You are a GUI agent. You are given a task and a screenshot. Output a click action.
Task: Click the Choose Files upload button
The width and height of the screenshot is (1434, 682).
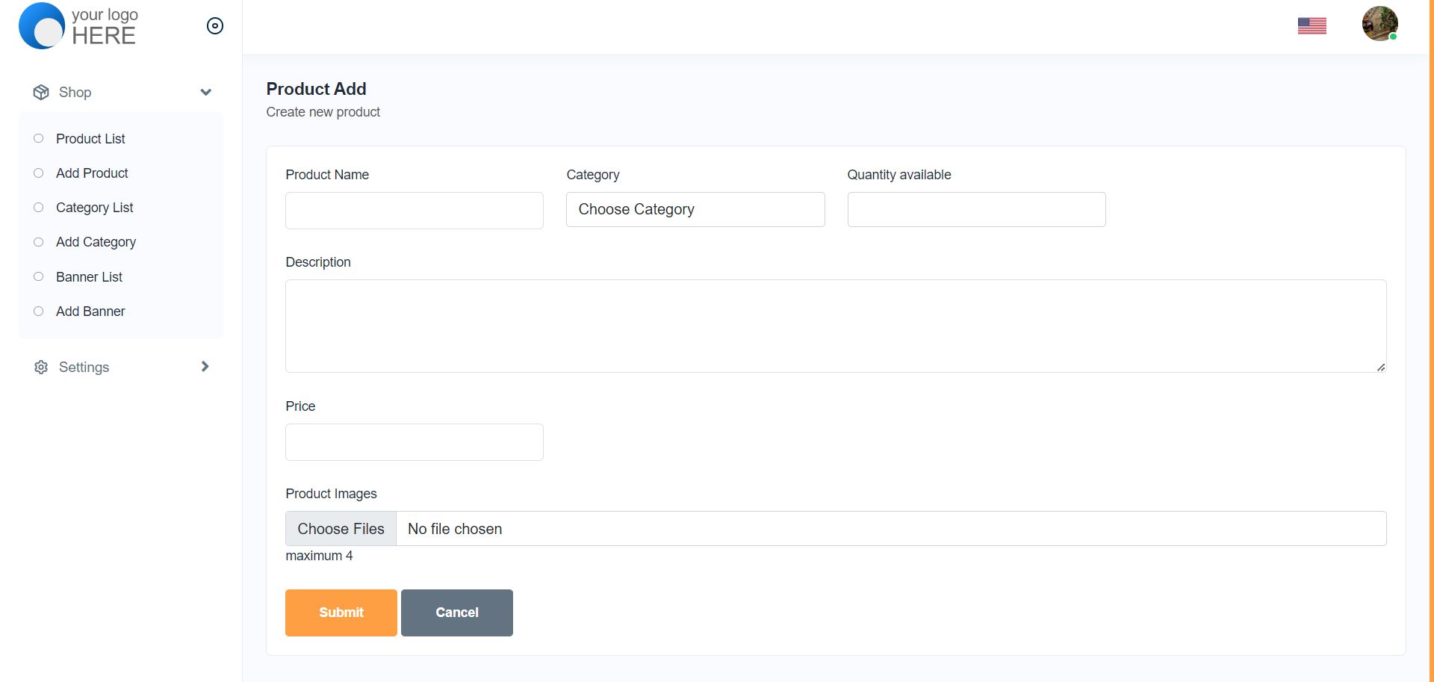(341, 529)
